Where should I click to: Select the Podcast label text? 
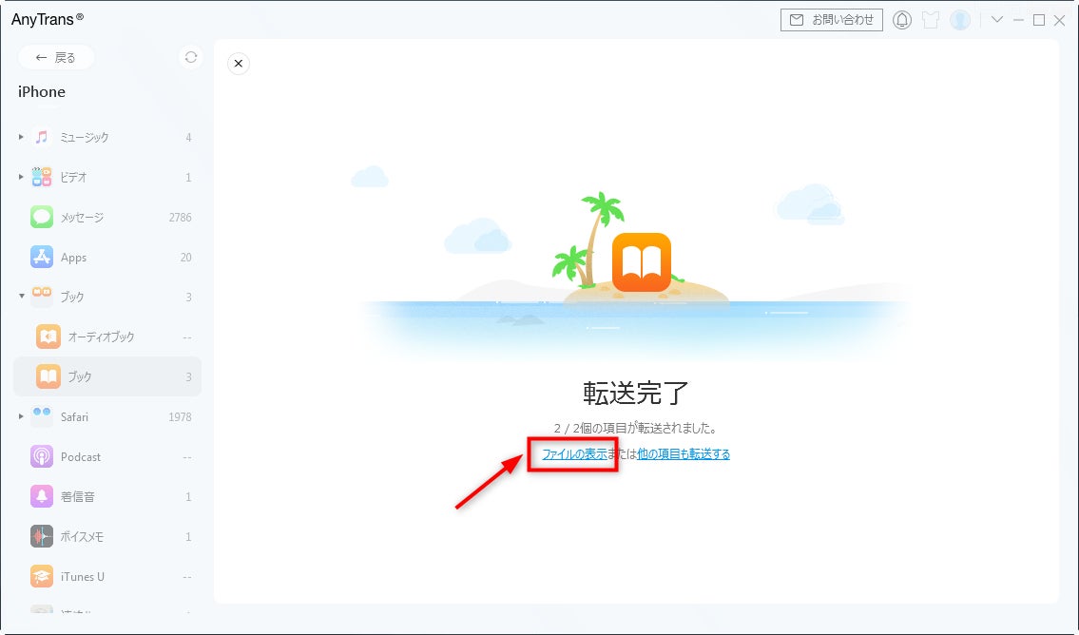tap(81, 457)
